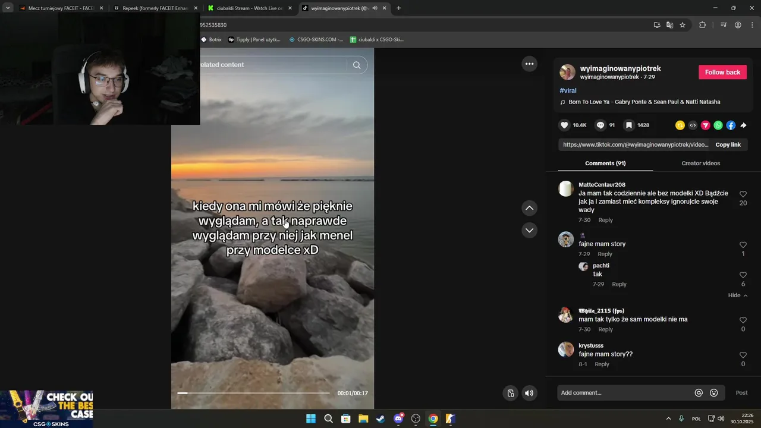
Task: Close the wyimaginowanypiotrek browser tab
Action: pos(385,8)
